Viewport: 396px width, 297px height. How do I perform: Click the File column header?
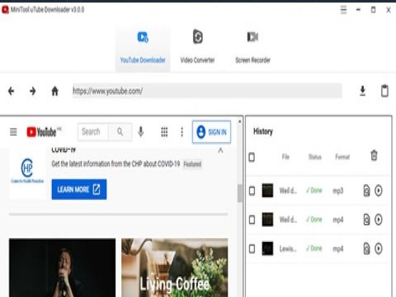tap(286, 157)
